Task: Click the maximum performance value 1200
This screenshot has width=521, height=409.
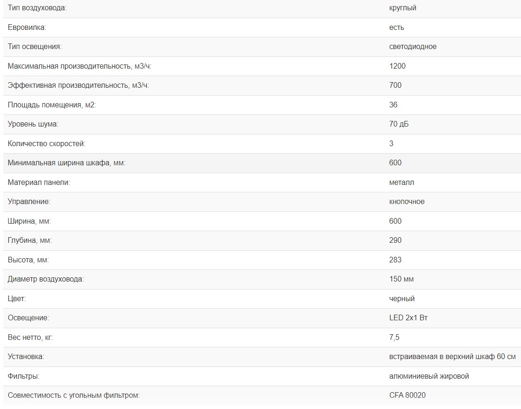Action: [397, 66]
